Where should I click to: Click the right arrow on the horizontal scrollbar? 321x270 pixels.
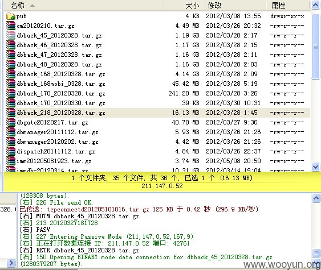tap(11, 263)
